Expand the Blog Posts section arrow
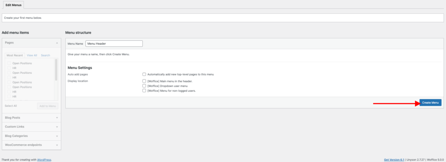Image resolution: width=446 pixels, height=162 pixels. [x=57, y=117]
